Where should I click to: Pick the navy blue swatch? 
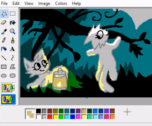[x=73, y=111]
